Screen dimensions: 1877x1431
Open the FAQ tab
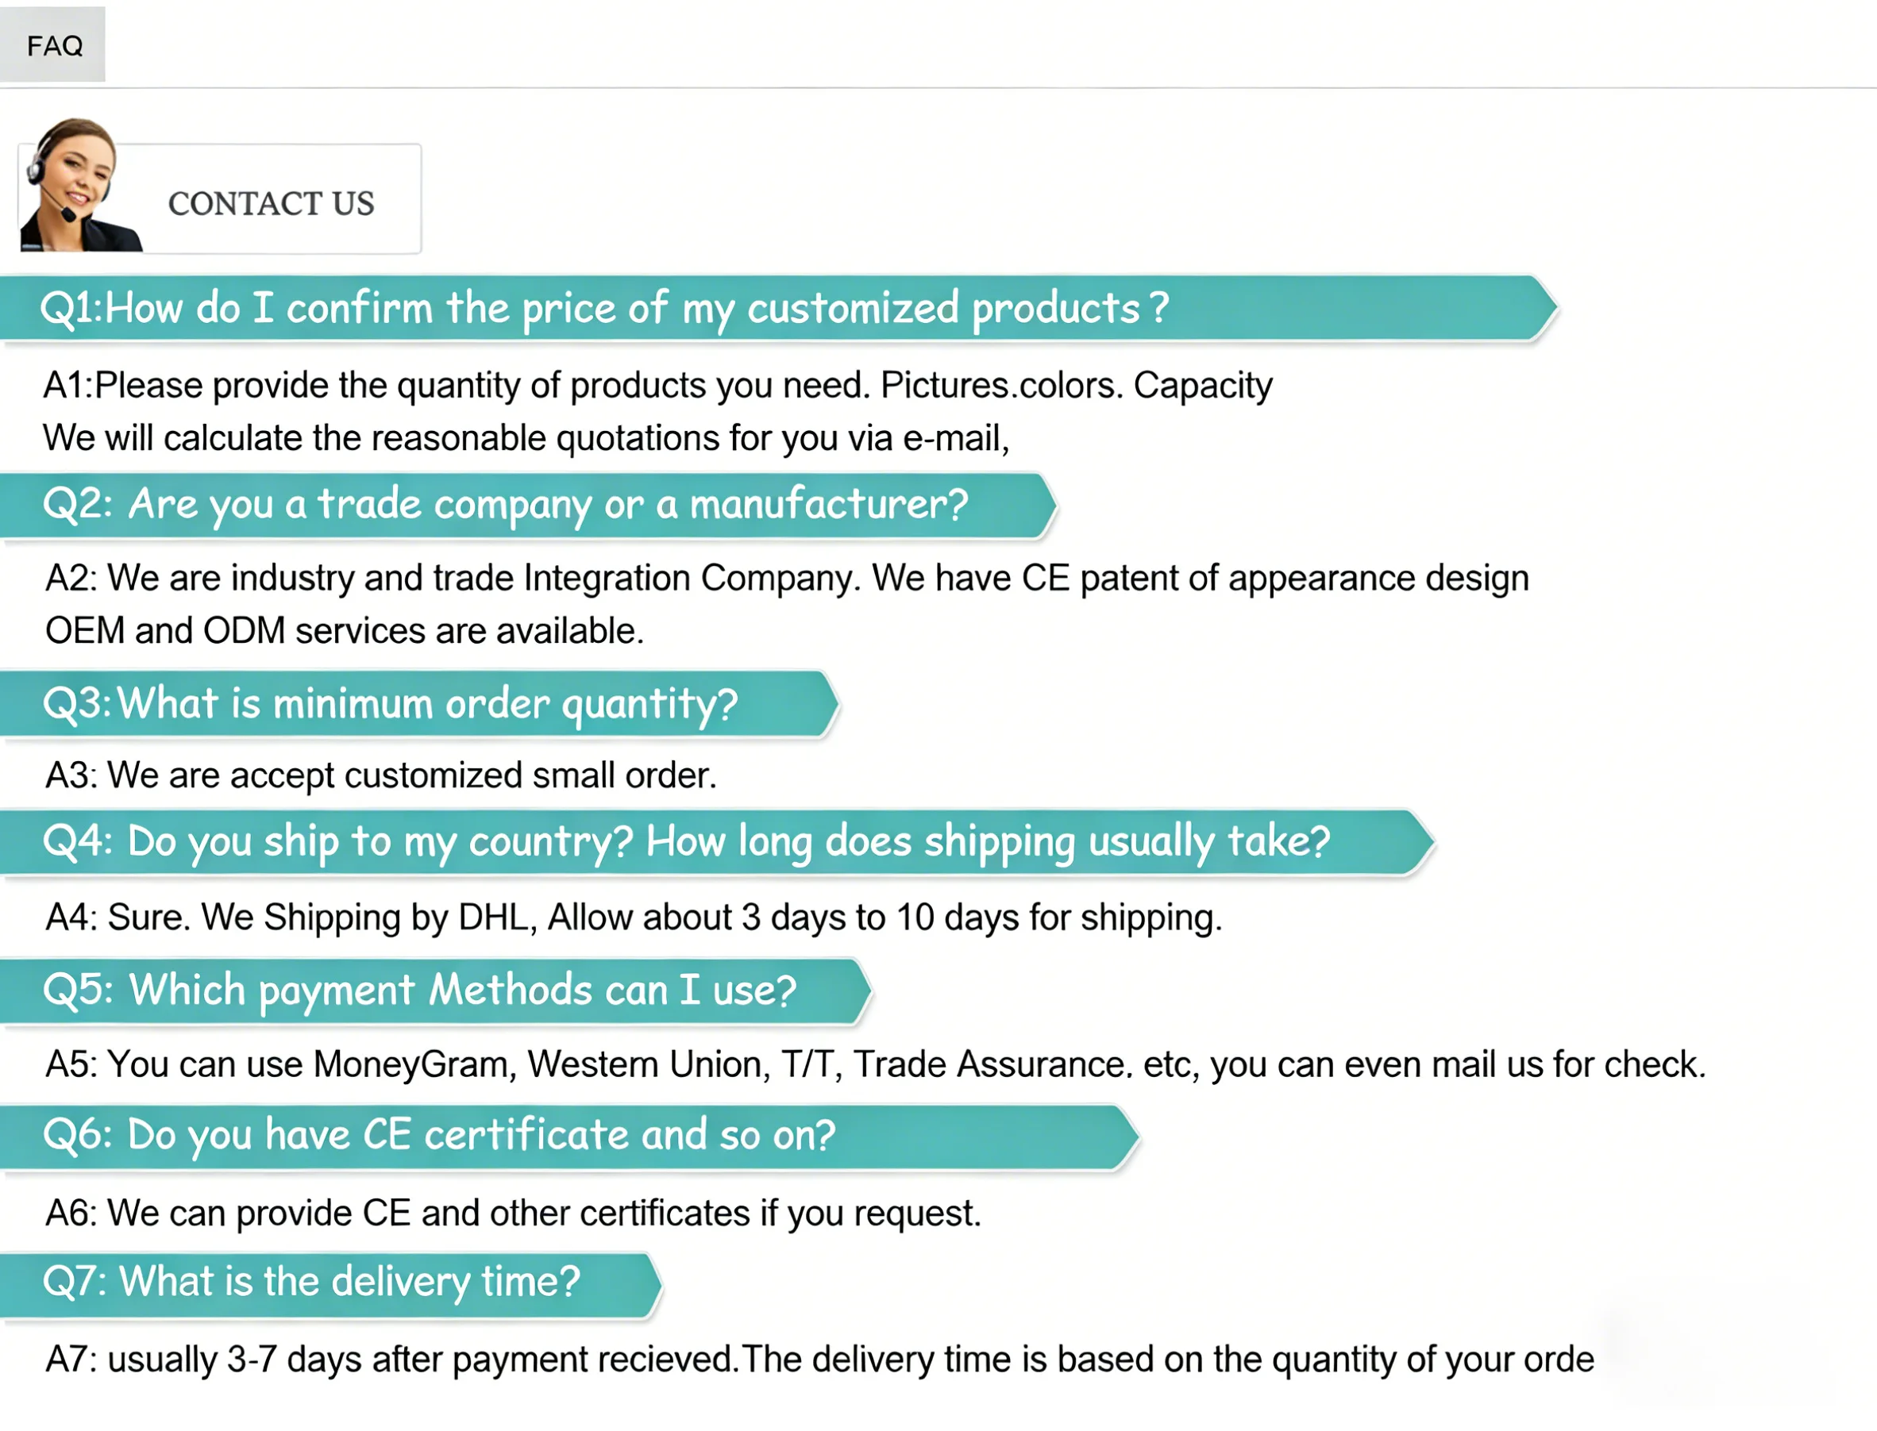coord(52,44)
